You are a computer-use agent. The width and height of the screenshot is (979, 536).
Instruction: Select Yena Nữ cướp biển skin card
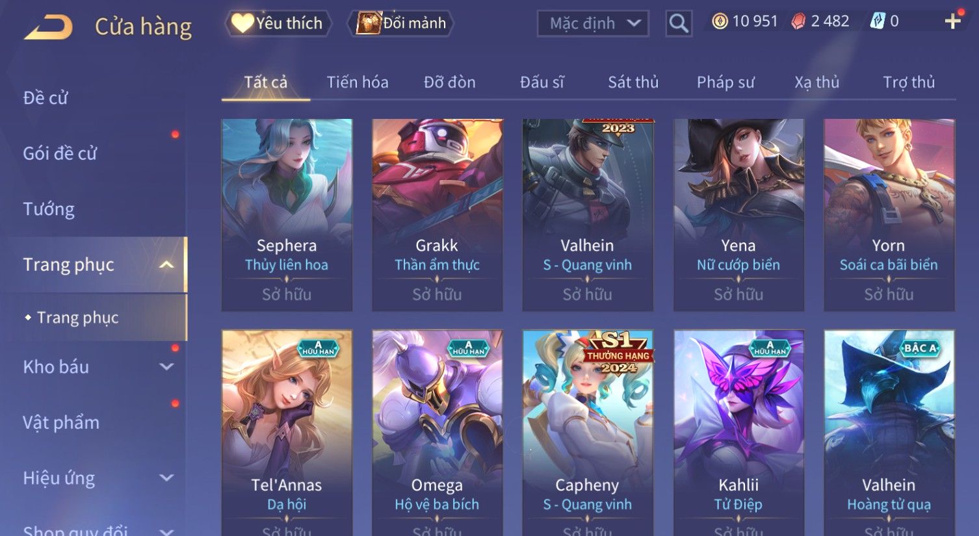click(738, 215)
